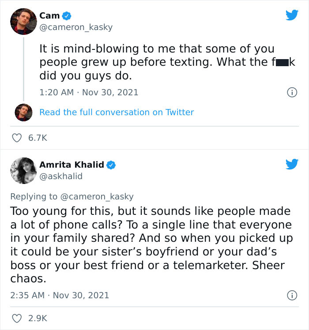Image resolution: width=309 pixels, height=330 pixels.
Task: Open the info icon on Cam's tweet
Action: (291, 93)
